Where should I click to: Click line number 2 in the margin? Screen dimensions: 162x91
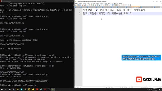coord(80,13)
